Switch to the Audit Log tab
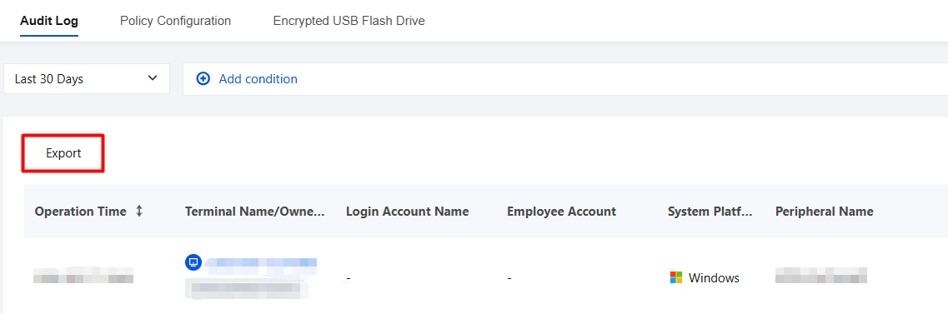The width and height of the screenshot is (948, 314). pos(49,21)
